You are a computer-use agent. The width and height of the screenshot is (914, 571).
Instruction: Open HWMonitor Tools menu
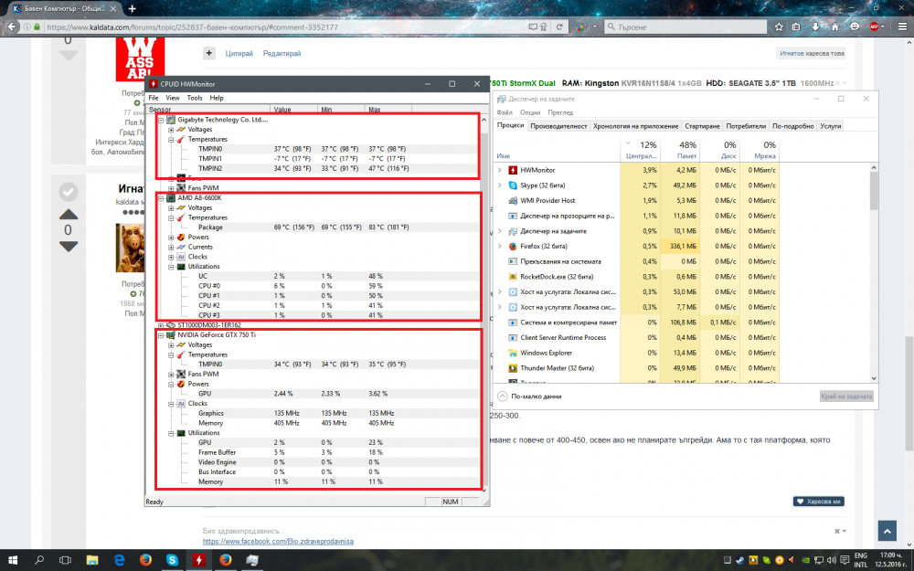click(x=195, y=98)
